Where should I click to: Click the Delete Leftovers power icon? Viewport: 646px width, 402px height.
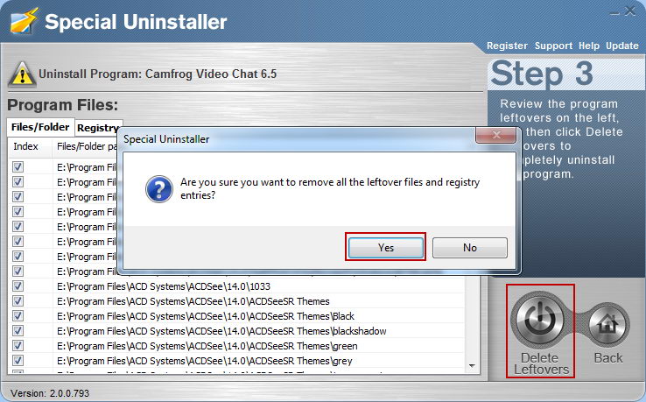540,321
